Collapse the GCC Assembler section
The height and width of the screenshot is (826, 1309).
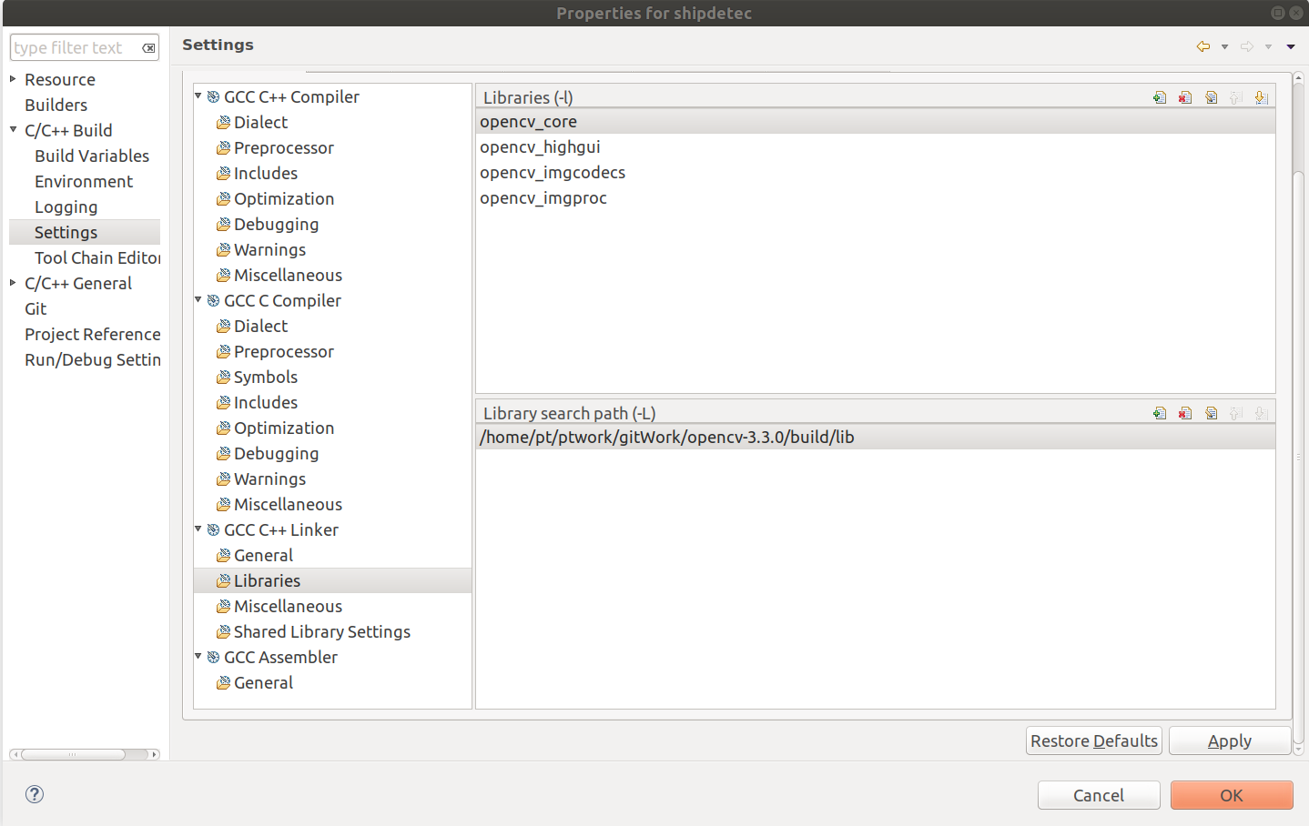point(198,657)
